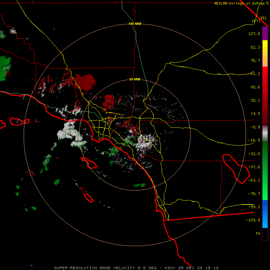Select the 30.1 scale value
The height and width of the screenshot is (270, 270).
255,100
